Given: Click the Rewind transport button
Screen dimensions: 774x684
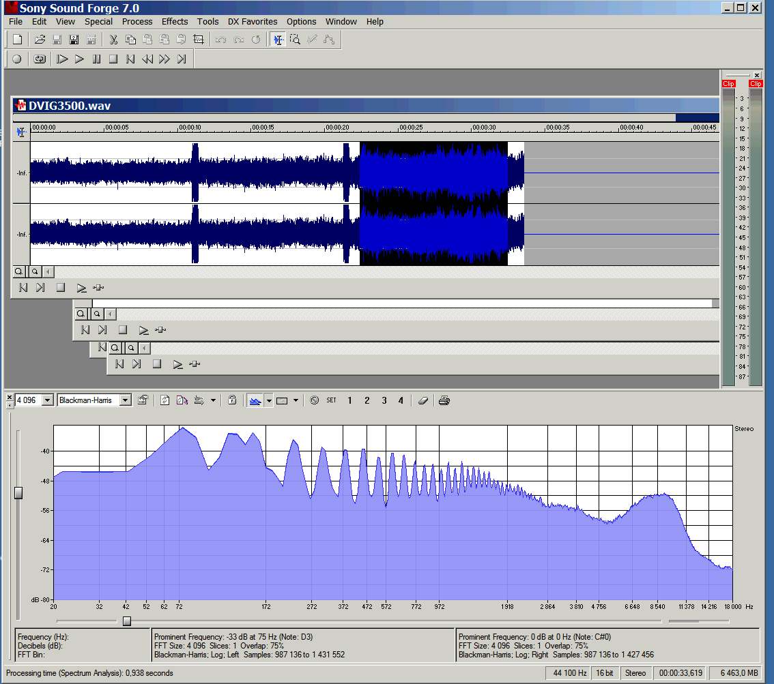Looking at the screenshot, I should pos(147,59).
